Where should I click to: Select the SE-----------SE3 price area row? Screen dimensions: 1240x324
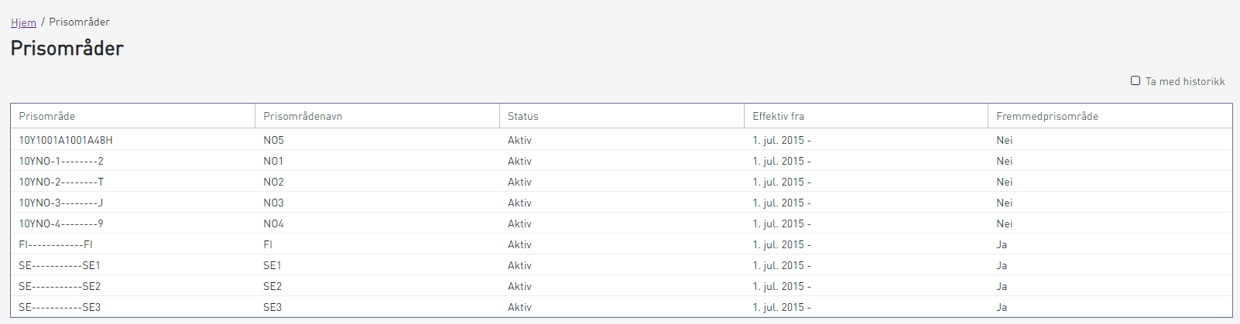tap(621, 307)
